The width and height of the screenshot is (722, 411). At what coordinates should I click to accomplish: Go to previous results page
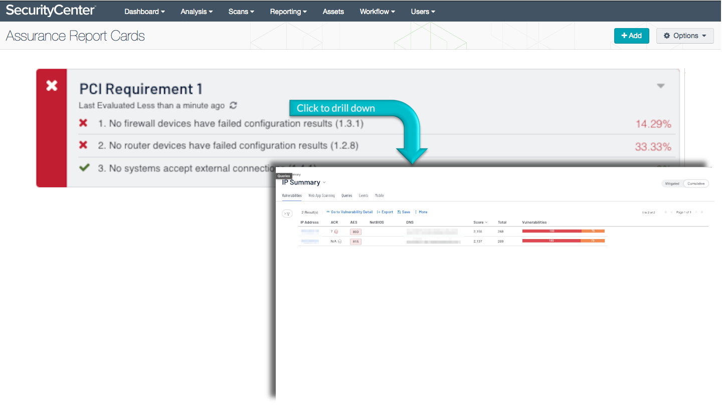click(672, 212)
